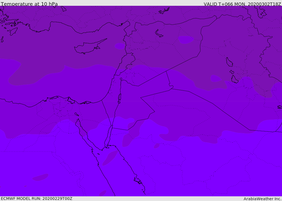Click the 'Temperature at 10 hPa' title text

pyautogui.click(x=29, y=4)
